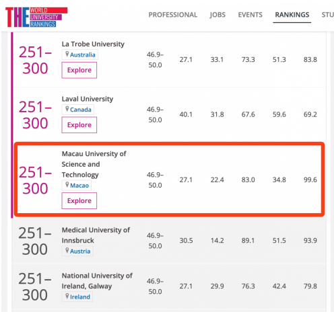Open the Laval University link
334x314 pixels.
pyautogui.click(x=88, y=99)
